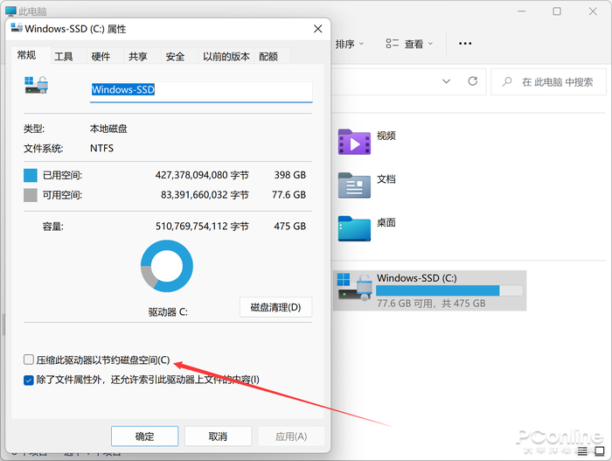The image size is (612, 461).
Task: Edit the Windows-SSD drive name field
Action: (201, 92)
